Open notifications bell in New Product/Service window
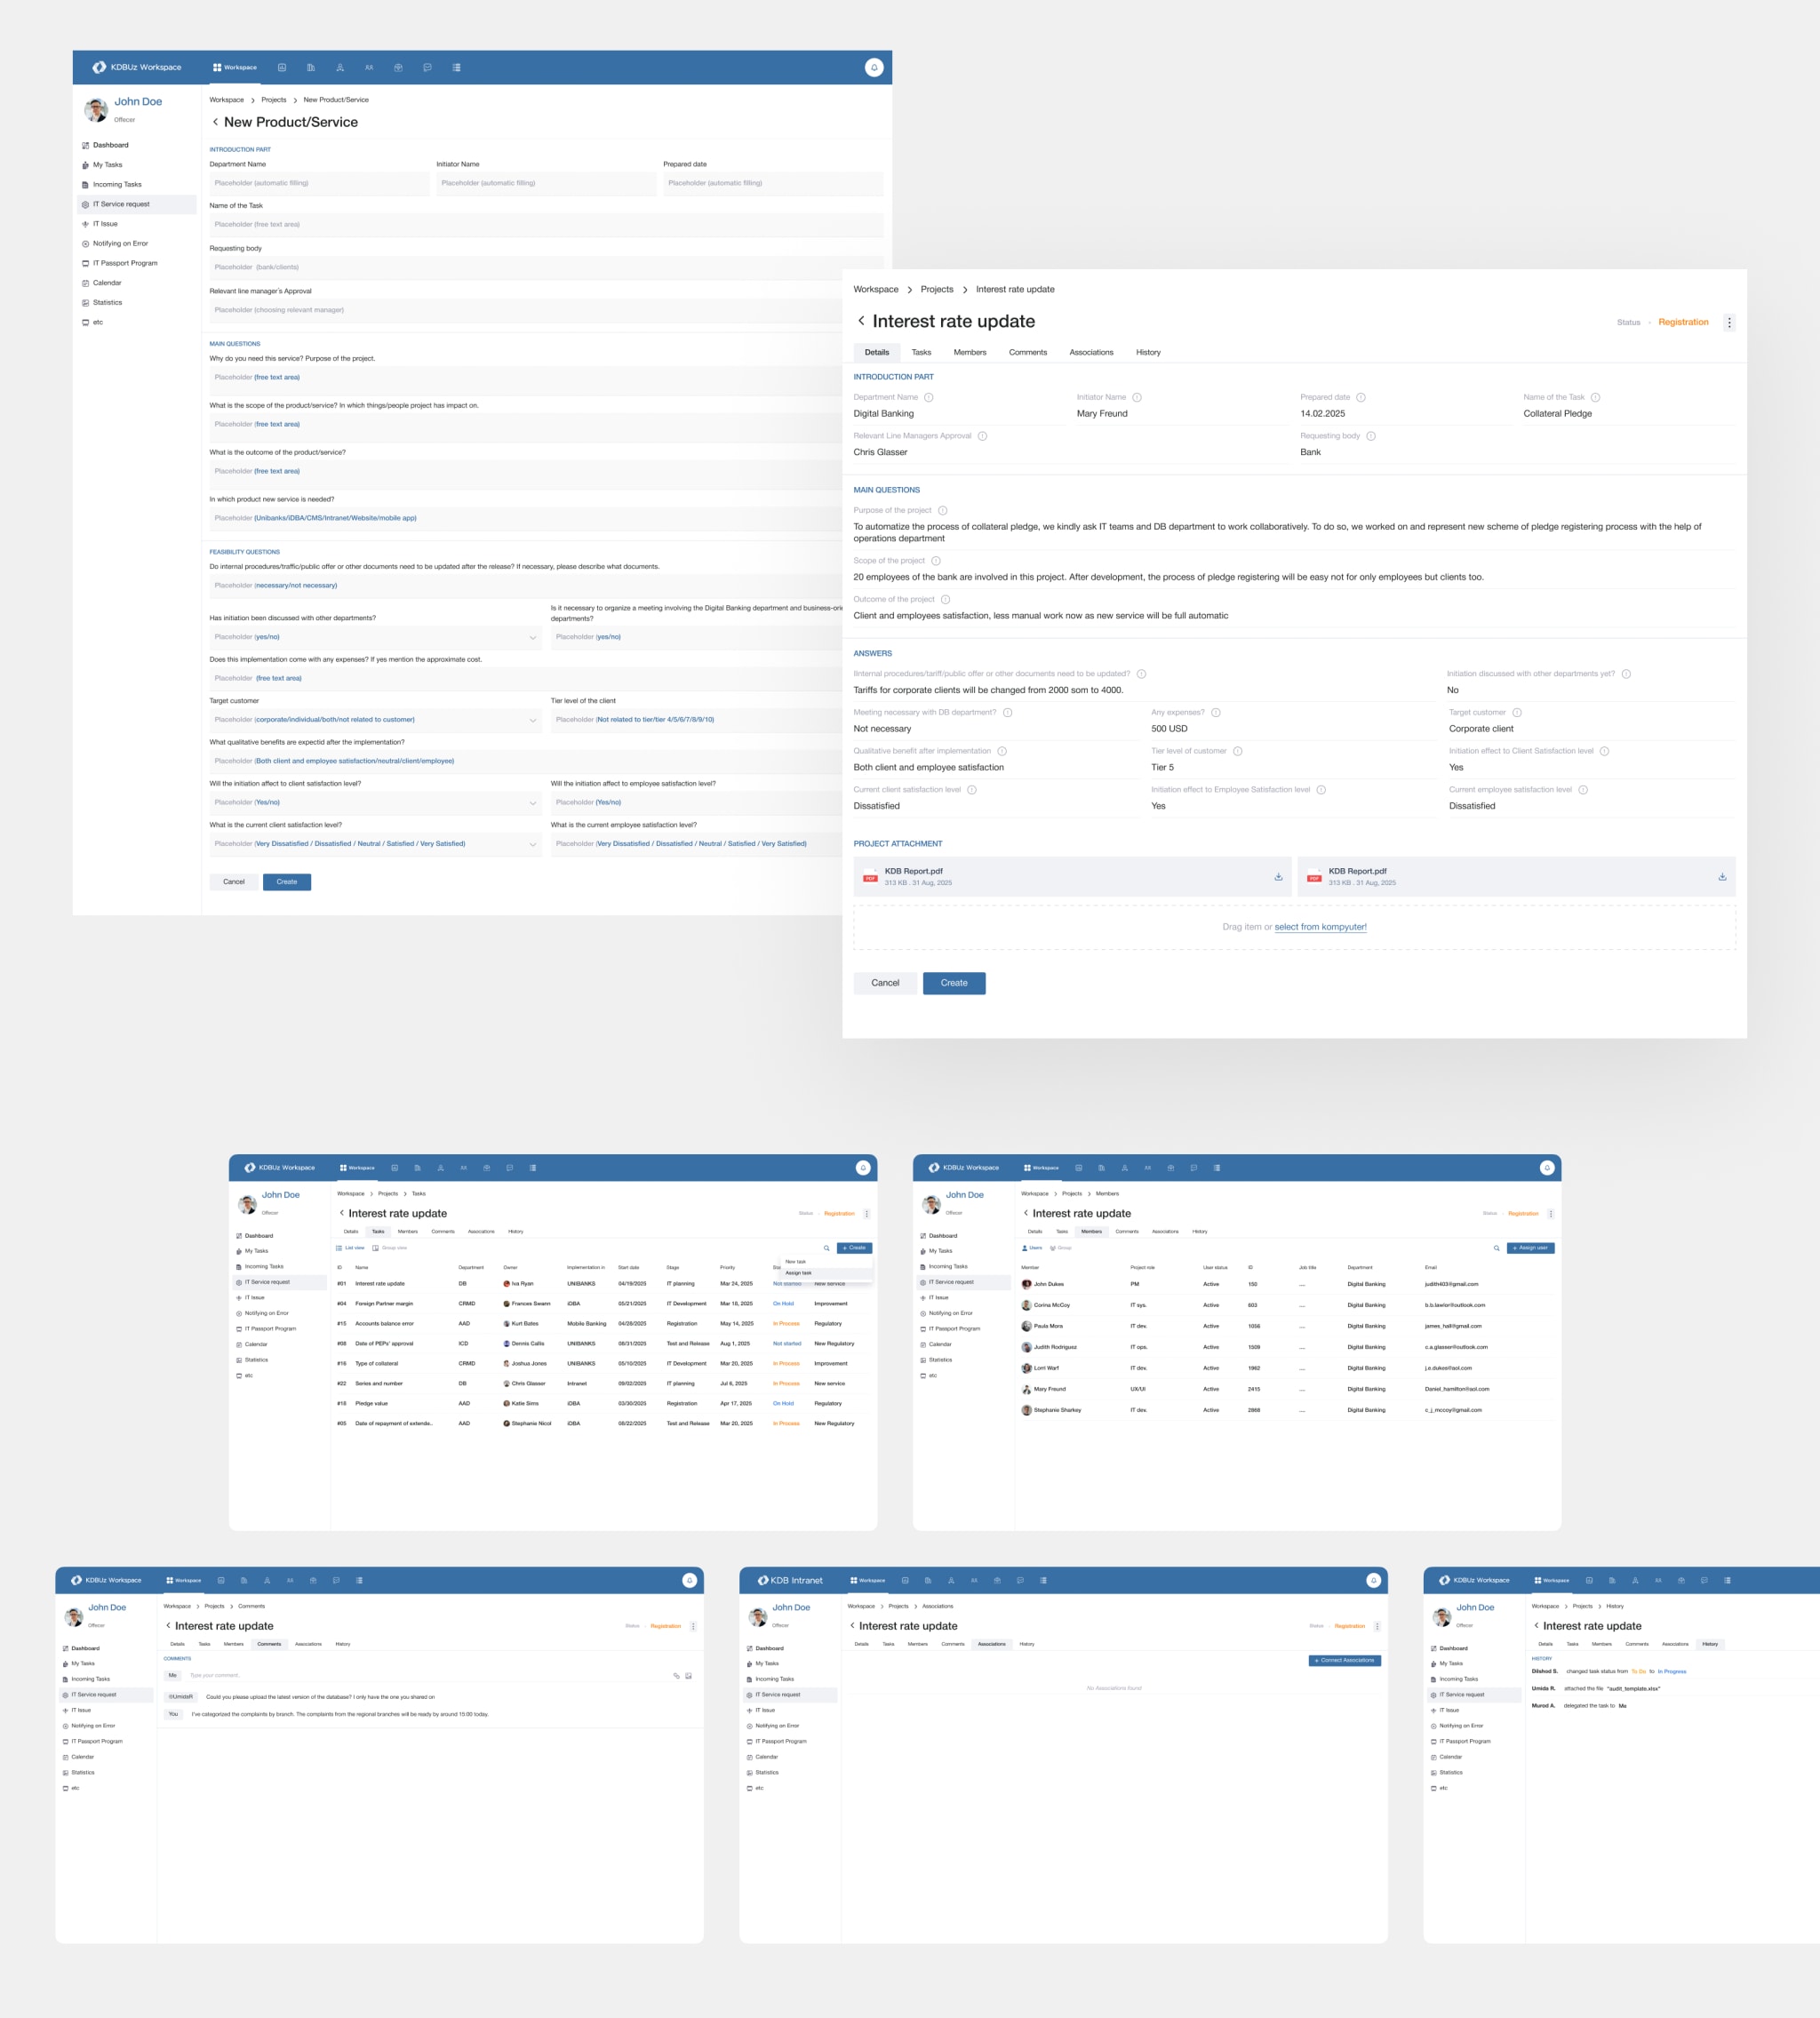 [x=874, y=67]
